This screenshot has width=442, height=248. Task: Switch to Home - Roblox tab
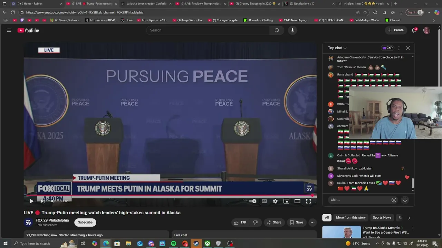(x=37, y=4)
